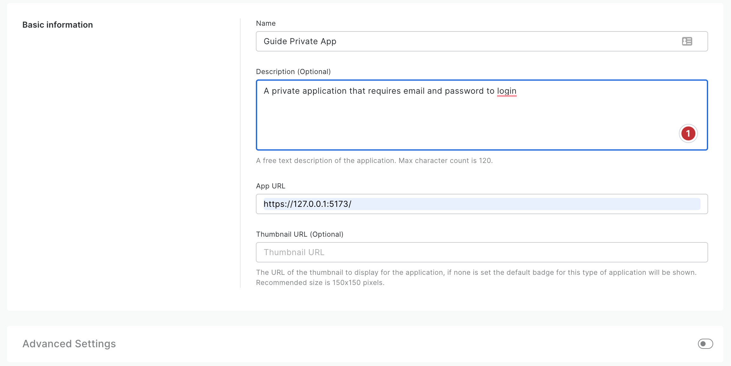
Task: Click the word "password" in the description
Action: click(464, 91)
